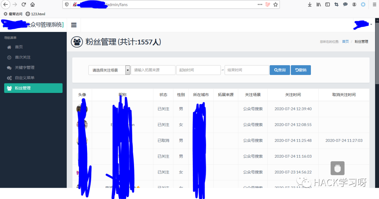This screenshot has height=199, width=379.
Task: Open the browser home icon
Action: [33, 4]
